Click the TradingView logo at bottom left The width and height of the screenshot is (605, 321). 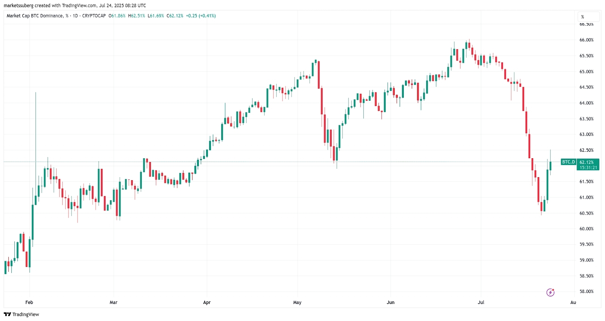coord(22,314)
